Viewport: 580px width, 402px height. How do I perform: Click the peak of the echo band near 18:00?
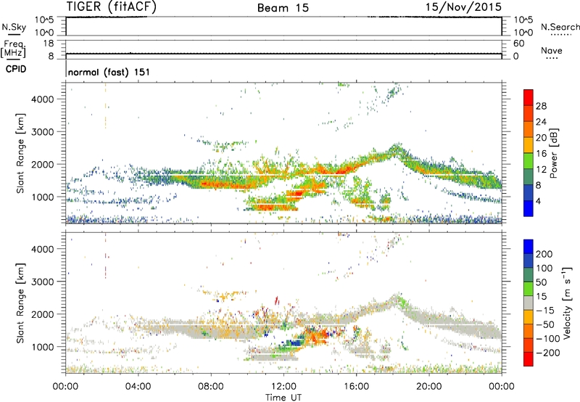(x=396, y=147)
